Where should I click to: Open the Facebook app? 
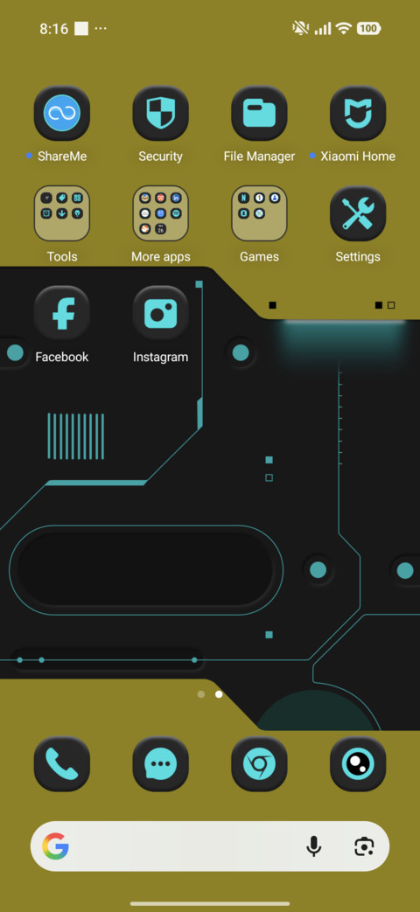pos(61,314)
